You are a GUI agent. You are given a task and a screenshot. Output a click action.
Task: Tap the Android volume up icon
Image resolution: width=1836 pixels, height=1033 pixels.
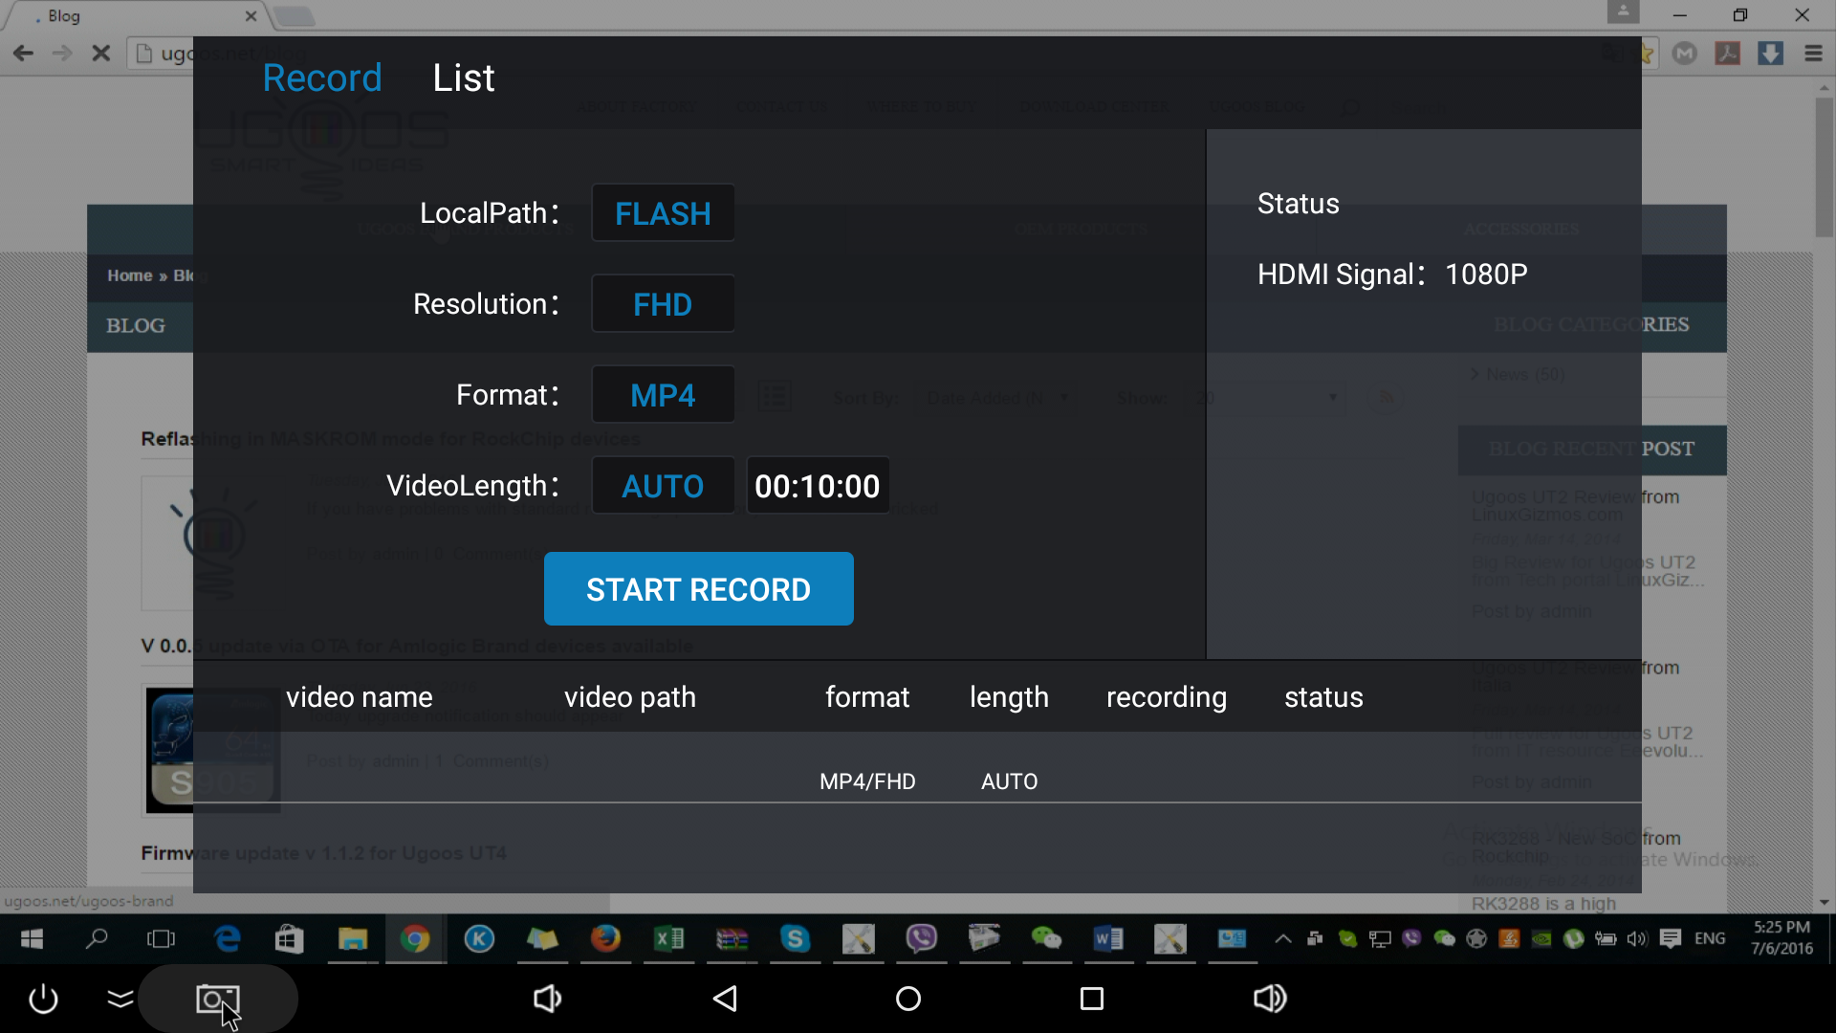coord(1270,999)
